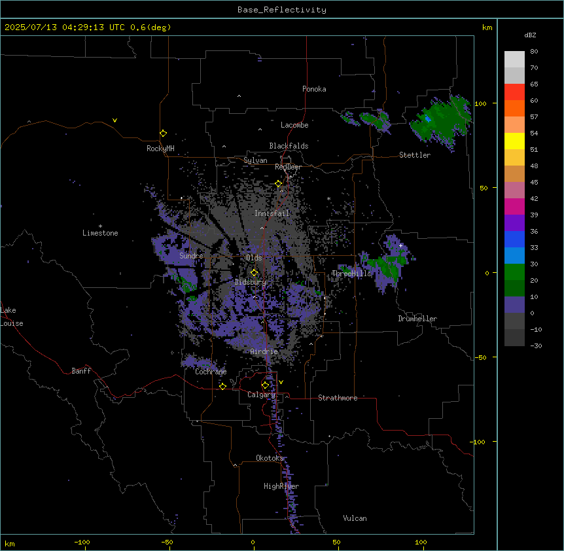Click the Airdrie city label
Image resolution: width=564 pixels, height=551 pixels.
coord(264,351)
